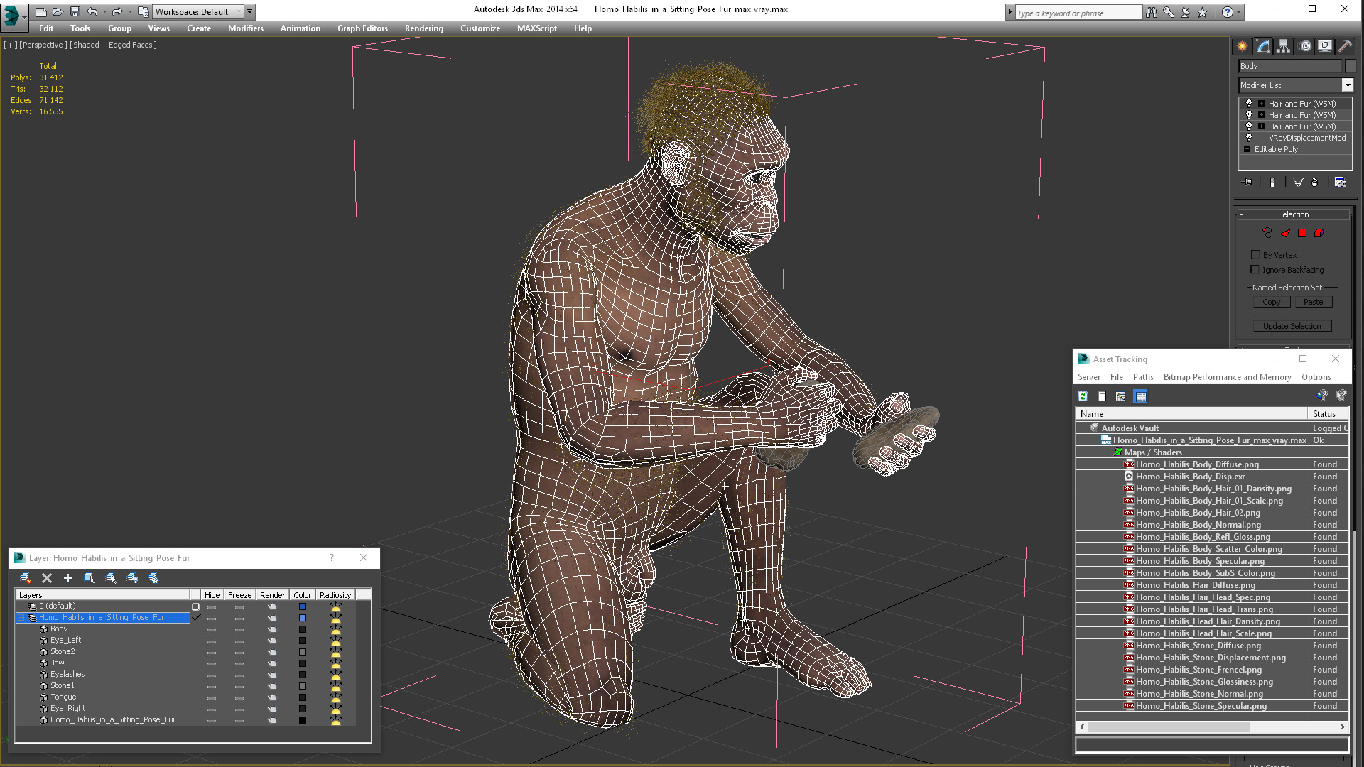Click Highlight Selected Objects' Layers icon
This screenshot has width=1364, height=767.
(111, 578)
